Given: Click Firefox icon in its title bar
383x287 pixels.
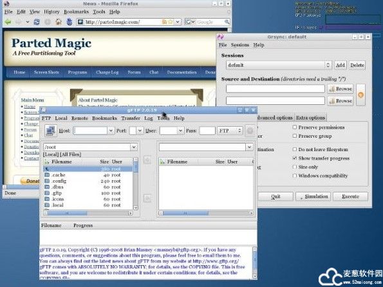Looking at the screenshot, I should 6,4.
